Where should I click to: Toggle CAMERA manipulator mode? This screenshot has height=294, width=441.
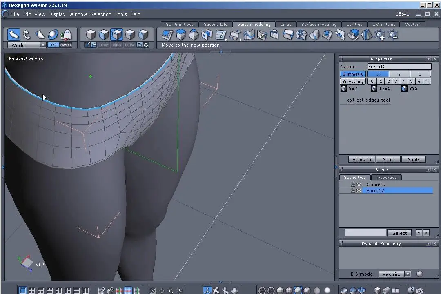[x=66, y=45]
